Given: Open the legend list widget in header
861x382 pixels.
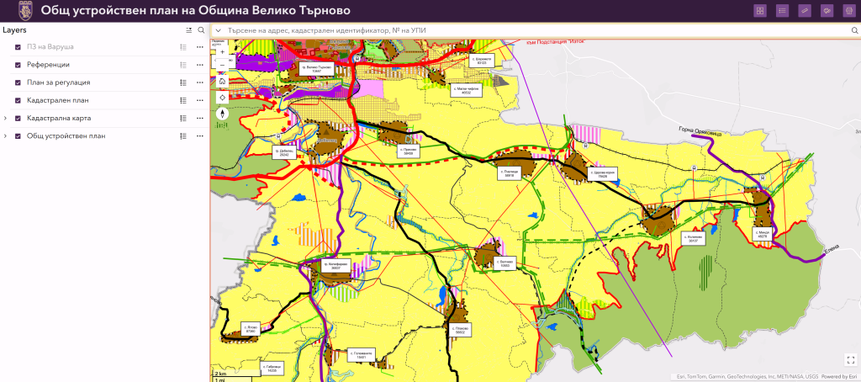Looking at the screenshot, I should (783, 10).
